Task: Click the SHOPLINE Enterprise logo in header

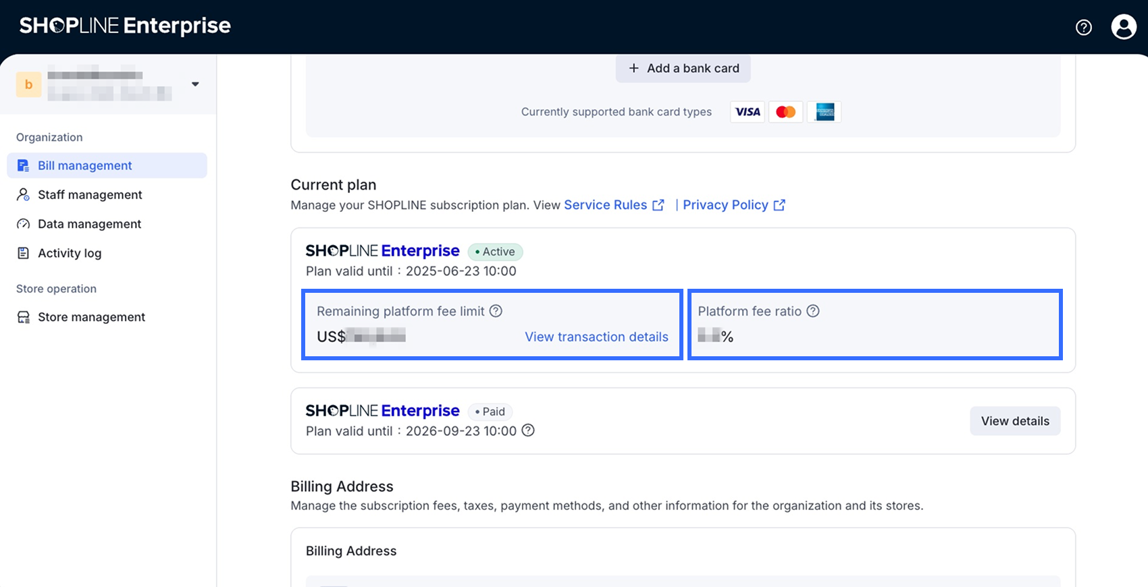Action: [x=125, y=26]
